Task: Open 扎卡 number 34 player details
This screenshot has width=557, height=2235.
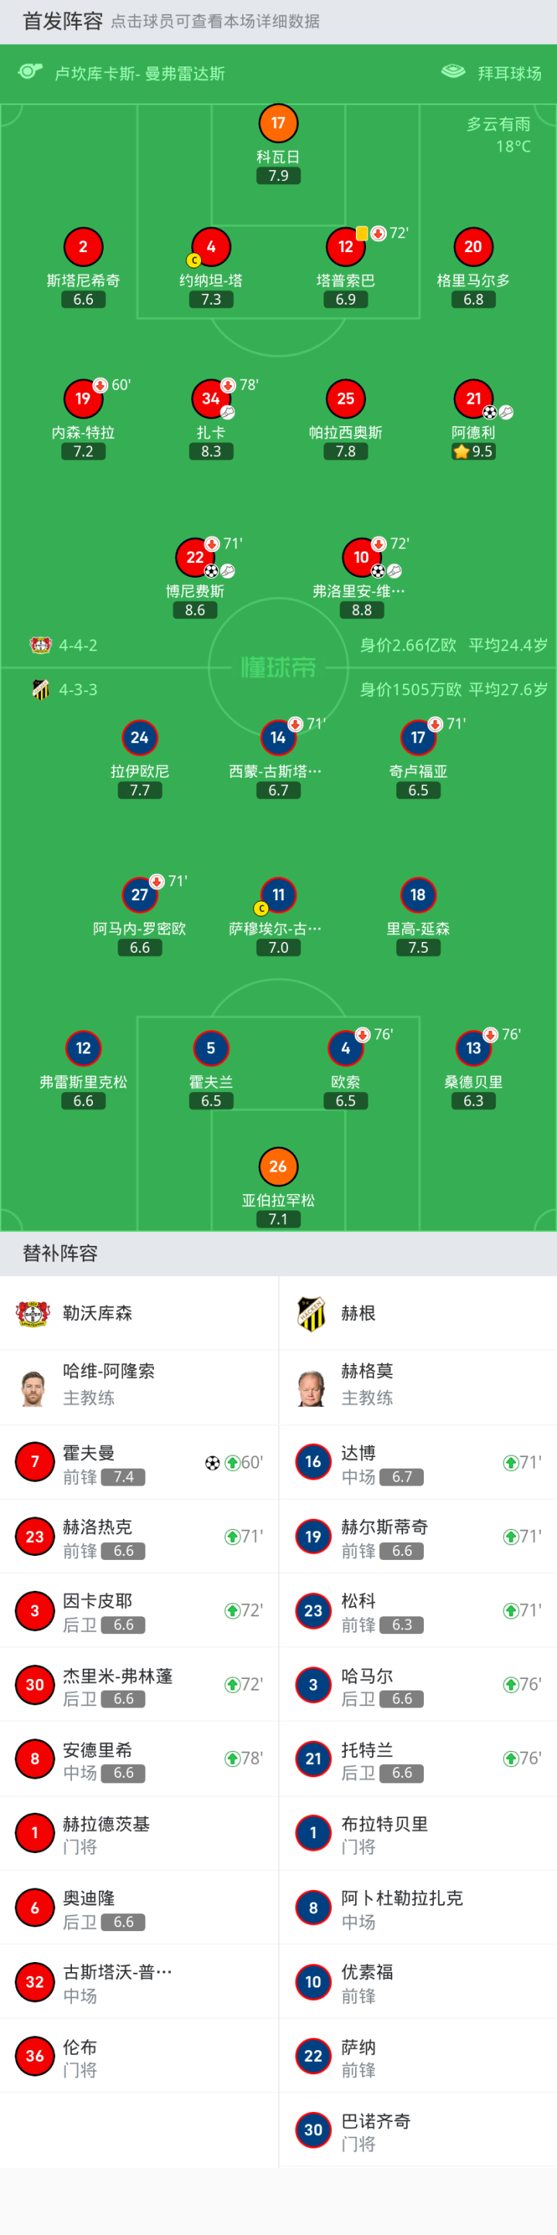Action: pyautogui.click(x=211, y=399)
